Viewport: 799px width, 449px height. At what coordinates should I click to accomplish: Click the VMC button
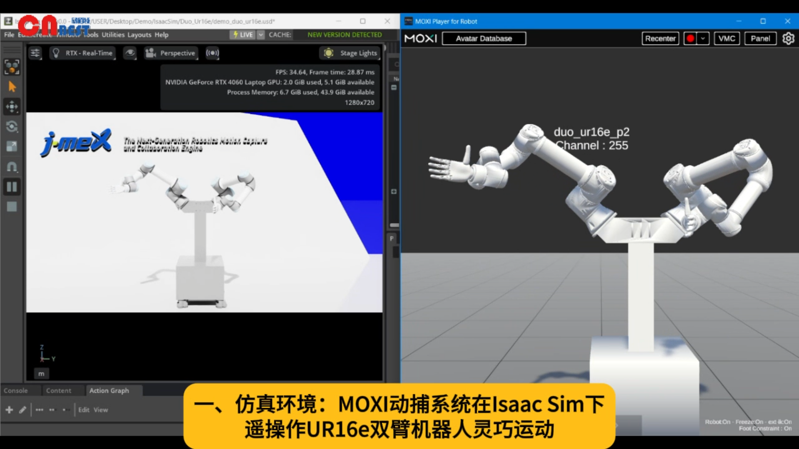pyautogui.click(x=727, y=39)
